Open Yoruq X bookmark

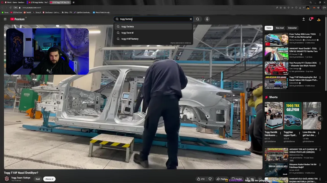coord(37,12)
